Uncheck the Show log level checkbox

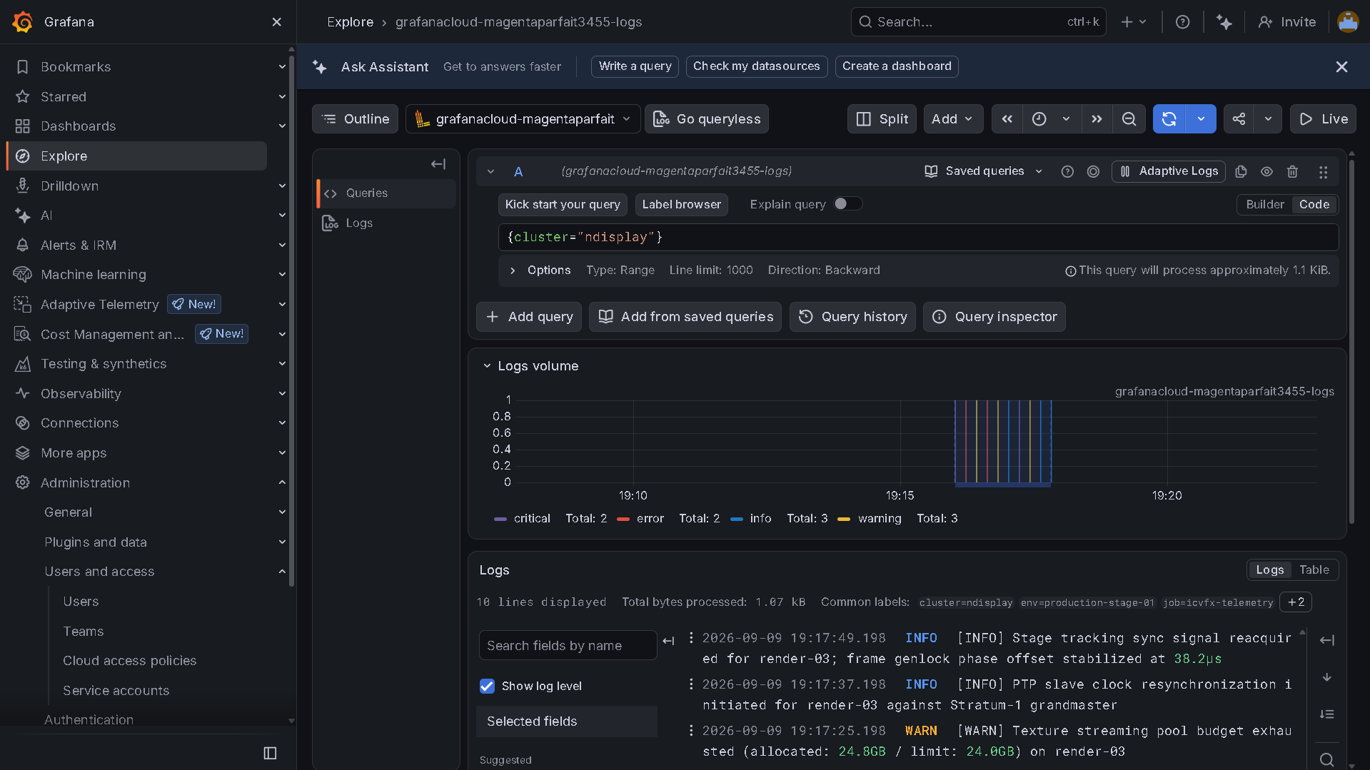coord(487,686)
